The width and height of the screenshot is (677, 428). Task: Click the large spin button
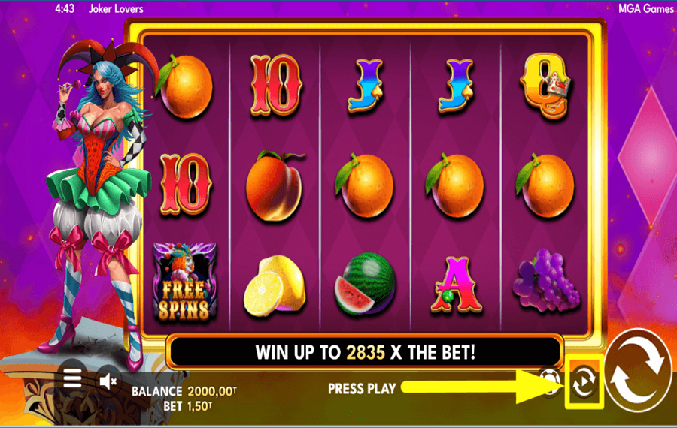point(638,372)
